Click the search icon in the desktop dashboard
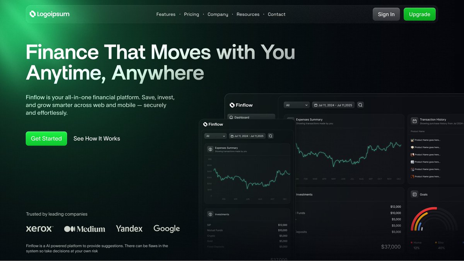This screenshot has height=261, width=464. [360, 105]
